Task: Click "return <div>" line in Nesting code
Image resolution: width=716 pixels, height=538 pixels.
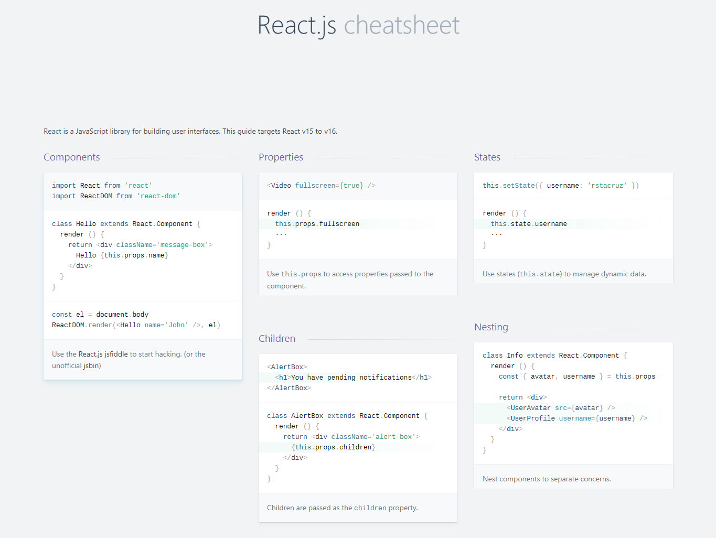Action: click(523, 397)
